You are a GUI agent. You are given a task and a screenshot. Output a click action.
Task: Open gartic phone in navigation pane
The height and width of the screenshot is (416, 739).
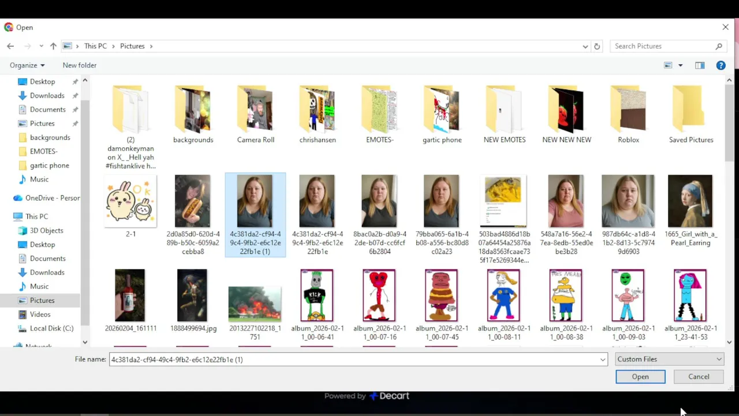[x=49, y=165]
